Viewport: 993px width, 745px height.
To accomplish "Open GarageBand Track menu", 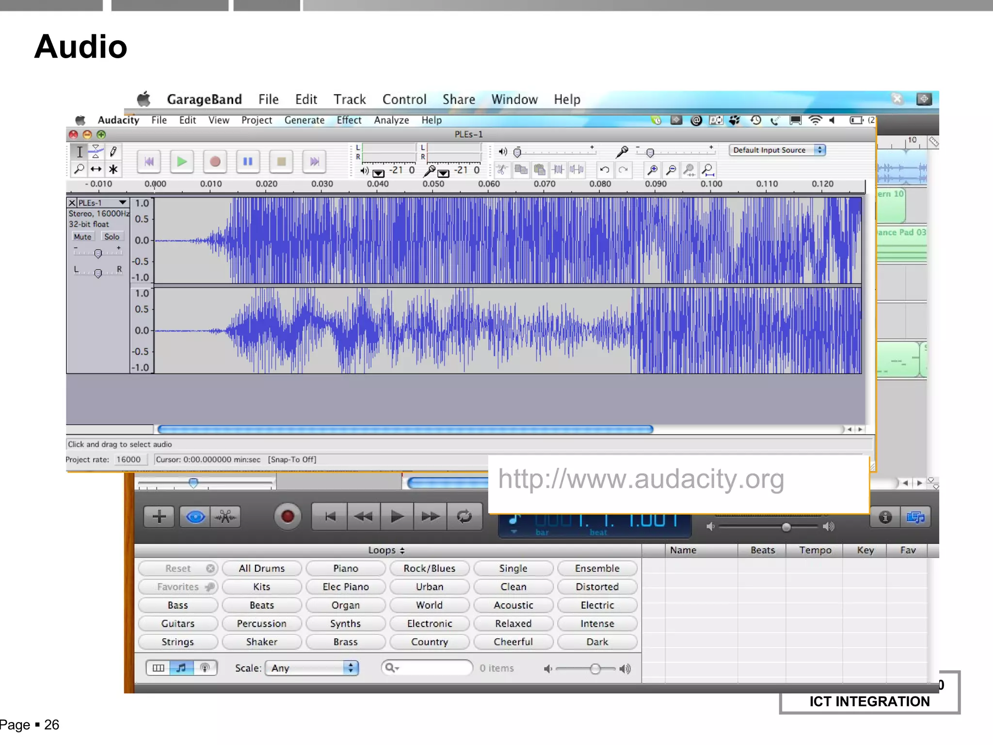I will 350,99.
